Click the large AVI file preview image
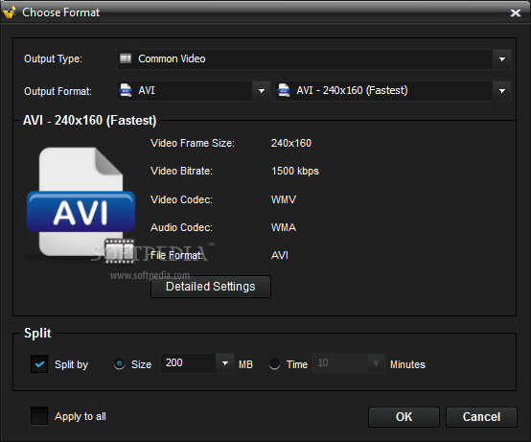 81,205
